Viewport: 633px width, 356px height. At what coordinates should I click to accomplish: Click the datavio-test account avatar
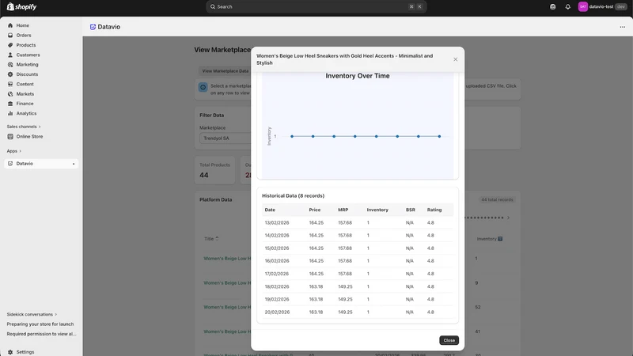click(x=582, y=6)
